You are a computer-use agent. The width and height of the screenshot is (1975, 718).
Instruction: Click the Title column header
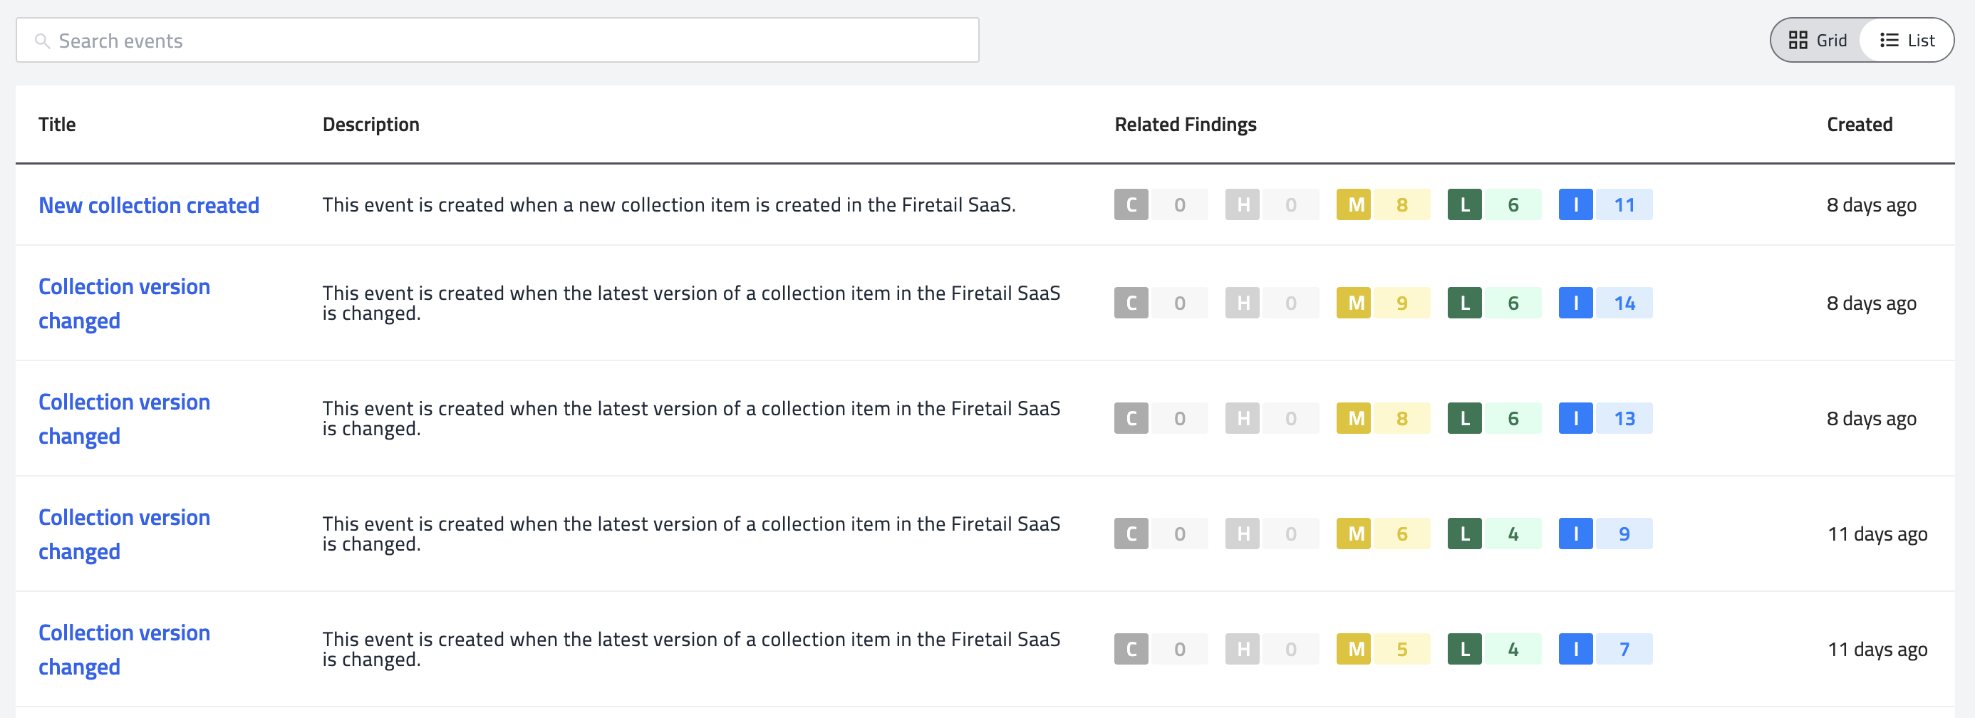57,124
